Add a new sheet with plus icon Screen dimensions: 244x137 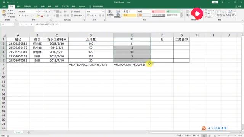(29, 132)
